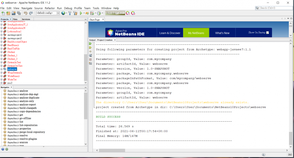Open the Run Project dropdown arrow
The image size is (294, 158).
(84, 13)
